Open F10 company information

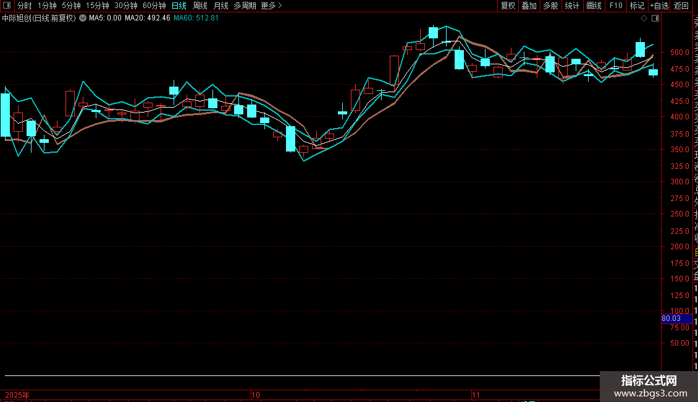(x=616, y=6)
